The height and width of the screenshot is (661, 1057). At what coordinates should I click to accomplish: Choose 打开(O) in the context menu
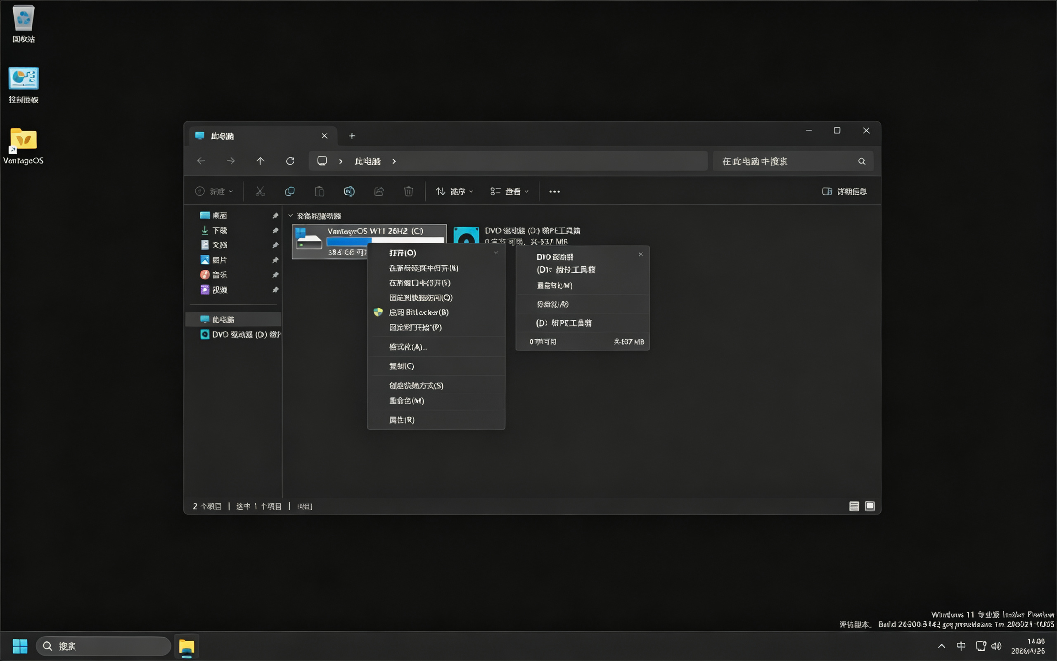coord(436,253)
